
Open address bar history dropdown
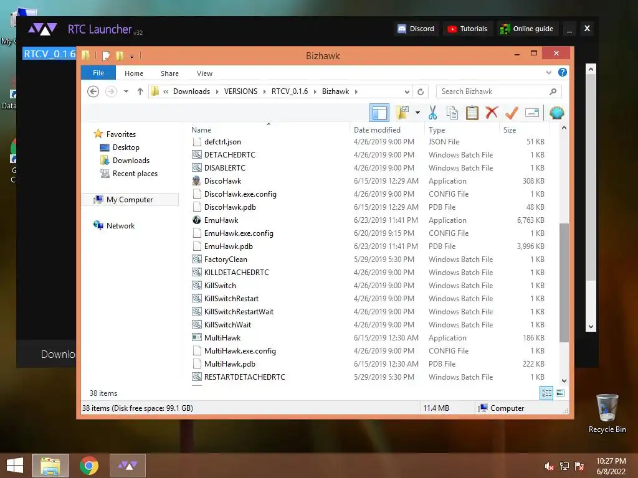pyautogui.click(x=407, y=91)
